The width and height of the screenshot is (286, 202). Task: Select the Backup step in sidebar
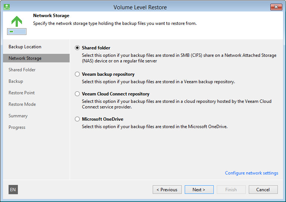[16, 81]
